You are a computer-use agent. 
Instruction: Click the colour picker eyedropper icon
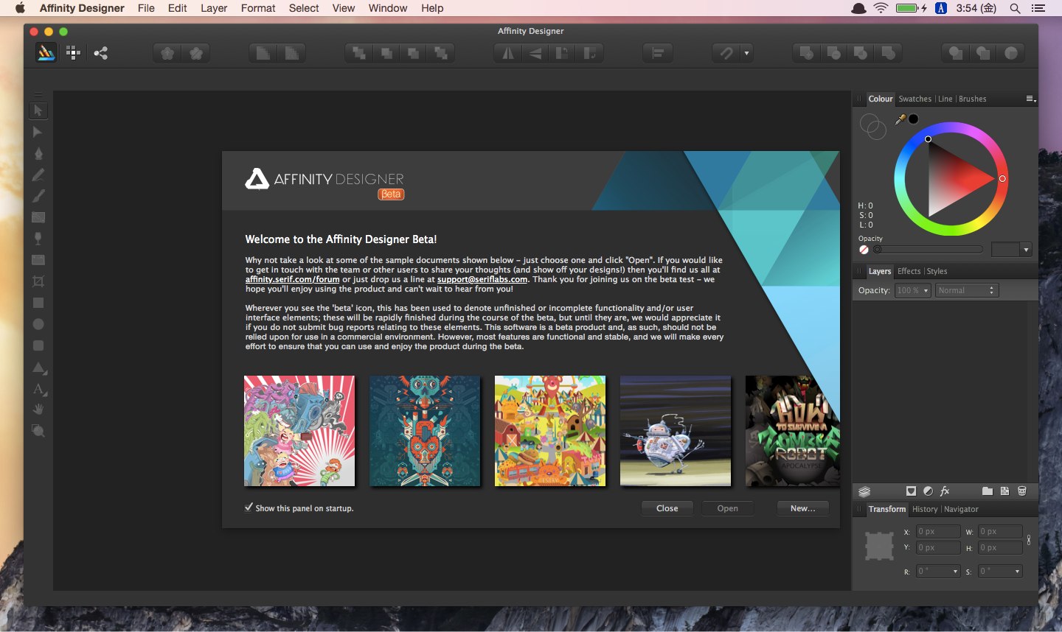(900, 119)
